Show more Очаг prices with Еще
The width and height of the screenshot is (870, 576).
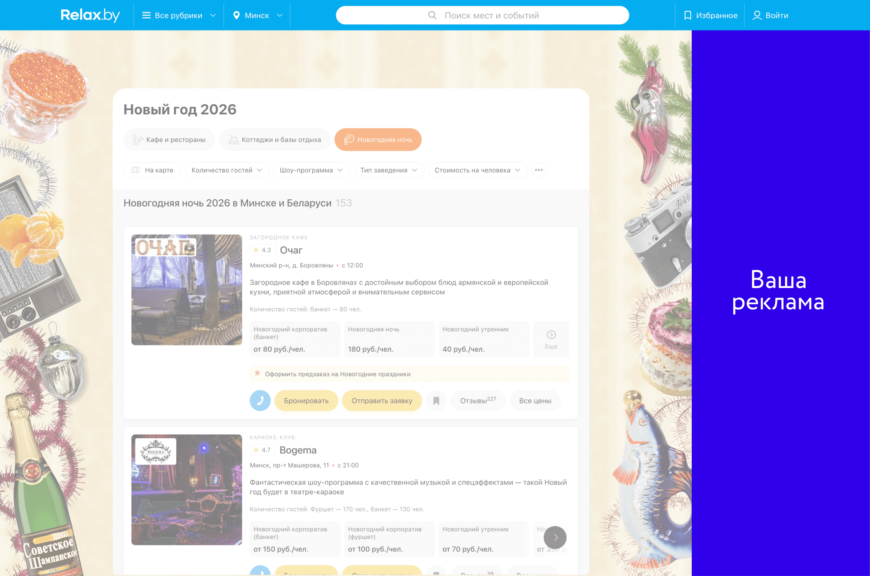click(x=551, y=339)
